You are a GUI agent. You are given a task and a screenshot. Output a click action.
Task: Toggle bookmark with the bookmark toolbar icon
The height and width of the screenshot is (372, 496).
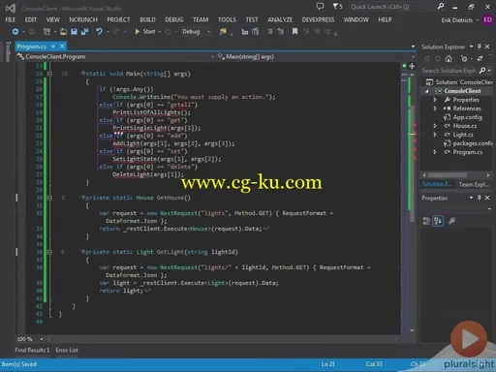pos(294,32)
